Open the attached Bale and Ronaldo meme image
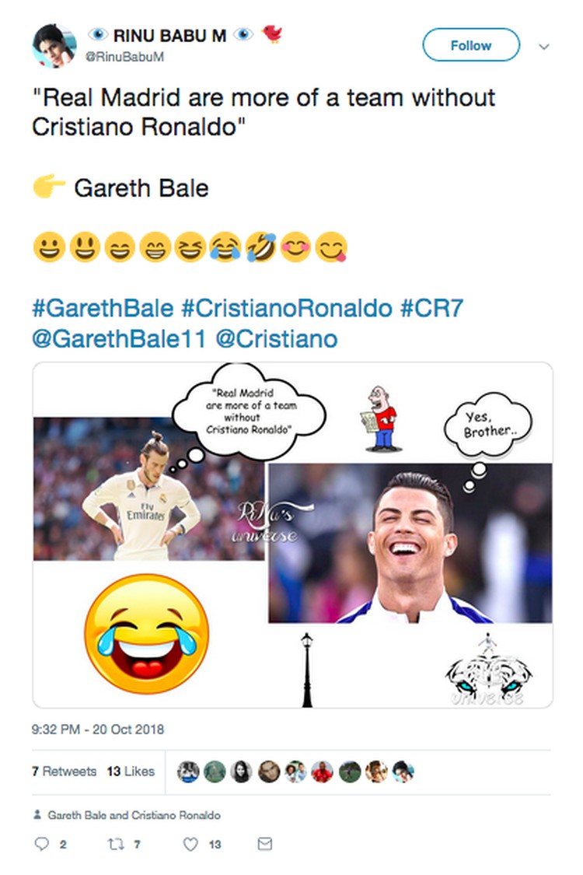The height and width of the screenshot is (875, 583). (292, 535)
